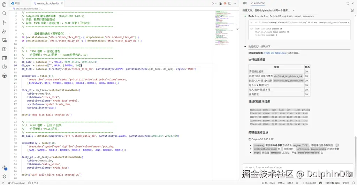Screen dimensions: 357x185
Task: Click the Bash command input block
Action: pos(299,23)
